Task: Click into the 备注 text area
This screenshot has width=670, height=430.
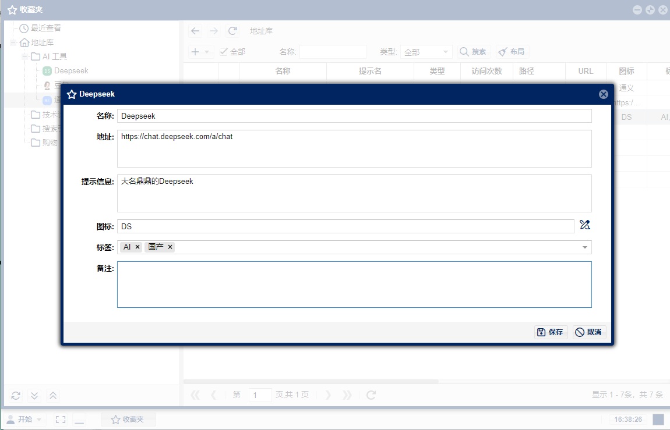Action: tap(354, 284)
